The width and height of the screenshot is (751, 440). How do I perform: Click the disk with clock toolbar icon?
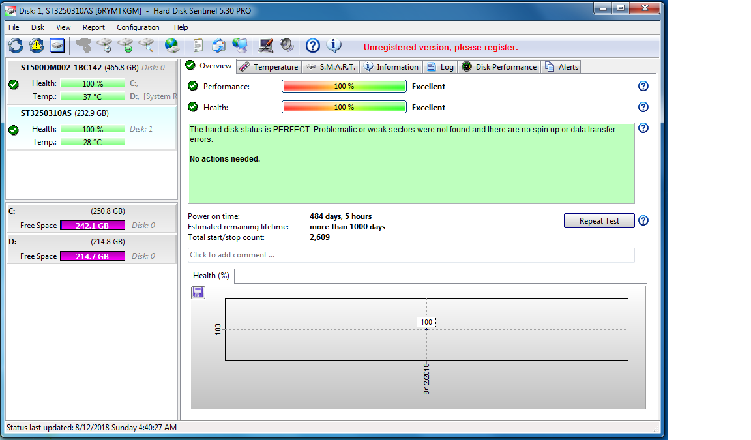click(x=104, y=46)
